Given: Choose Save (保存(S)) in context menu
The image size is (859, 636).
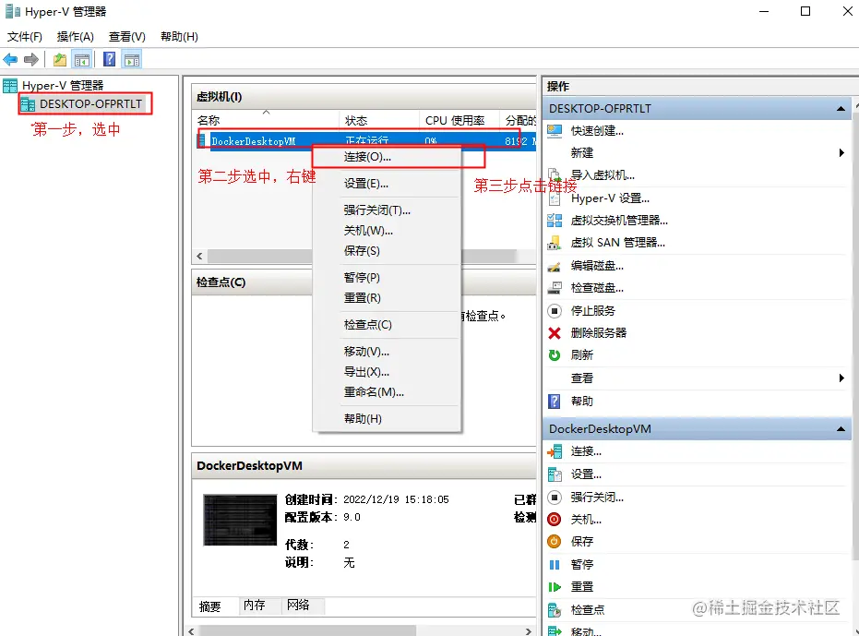Looking at the screenshot, I should tap(387, 251).
